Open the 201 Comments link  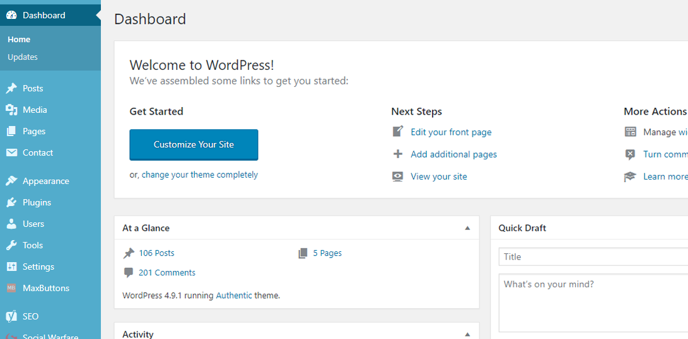[166, 273]
